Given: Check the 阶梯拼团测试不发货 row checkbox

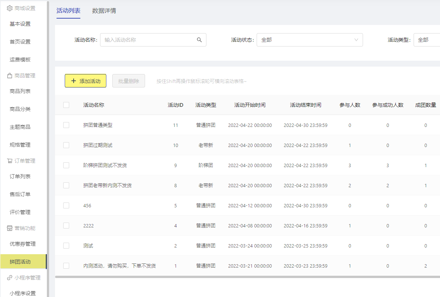Looking at the screenshot, I should [x=66, y=165].
